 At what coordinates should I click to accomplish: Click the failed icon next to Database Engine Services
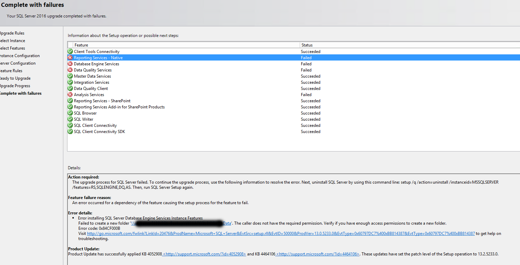coord(70,64)
